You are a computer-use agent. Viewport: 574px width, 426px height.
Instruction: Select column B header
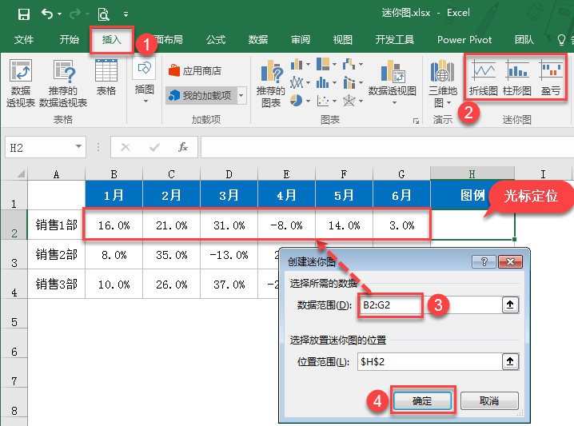click(114, 174)
